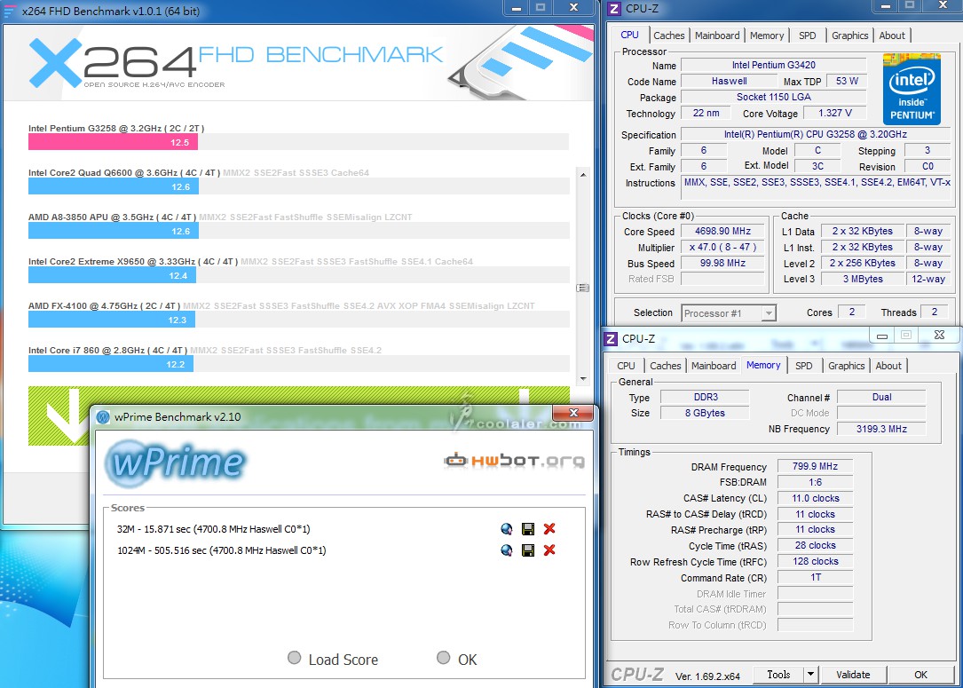Click the lower CPU-Z window title icon
The image size is (963, 688).
[611, 338]
